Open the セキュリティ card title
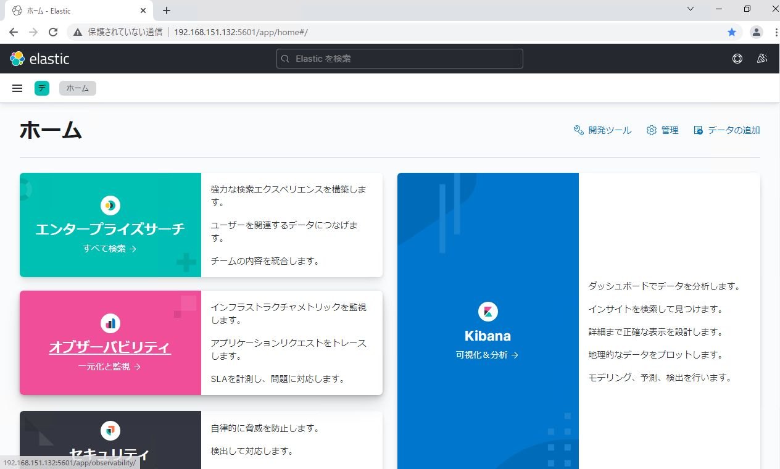This screenshot has width=780, height=469. 110,455
